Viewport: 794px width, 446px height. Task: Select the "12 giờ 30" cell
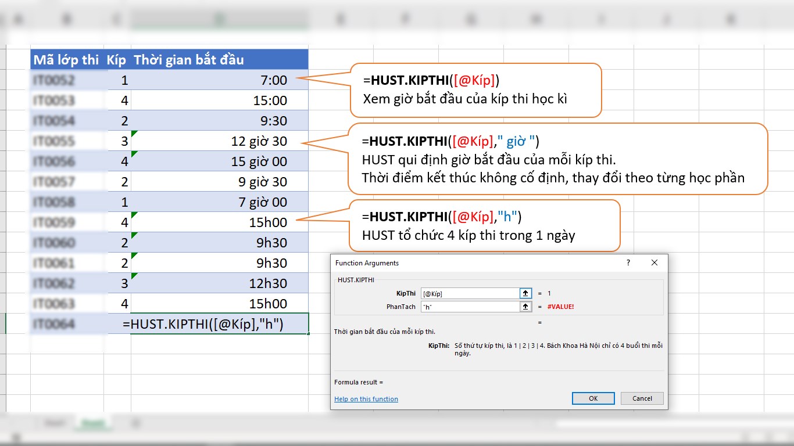(x=220, y=141)
